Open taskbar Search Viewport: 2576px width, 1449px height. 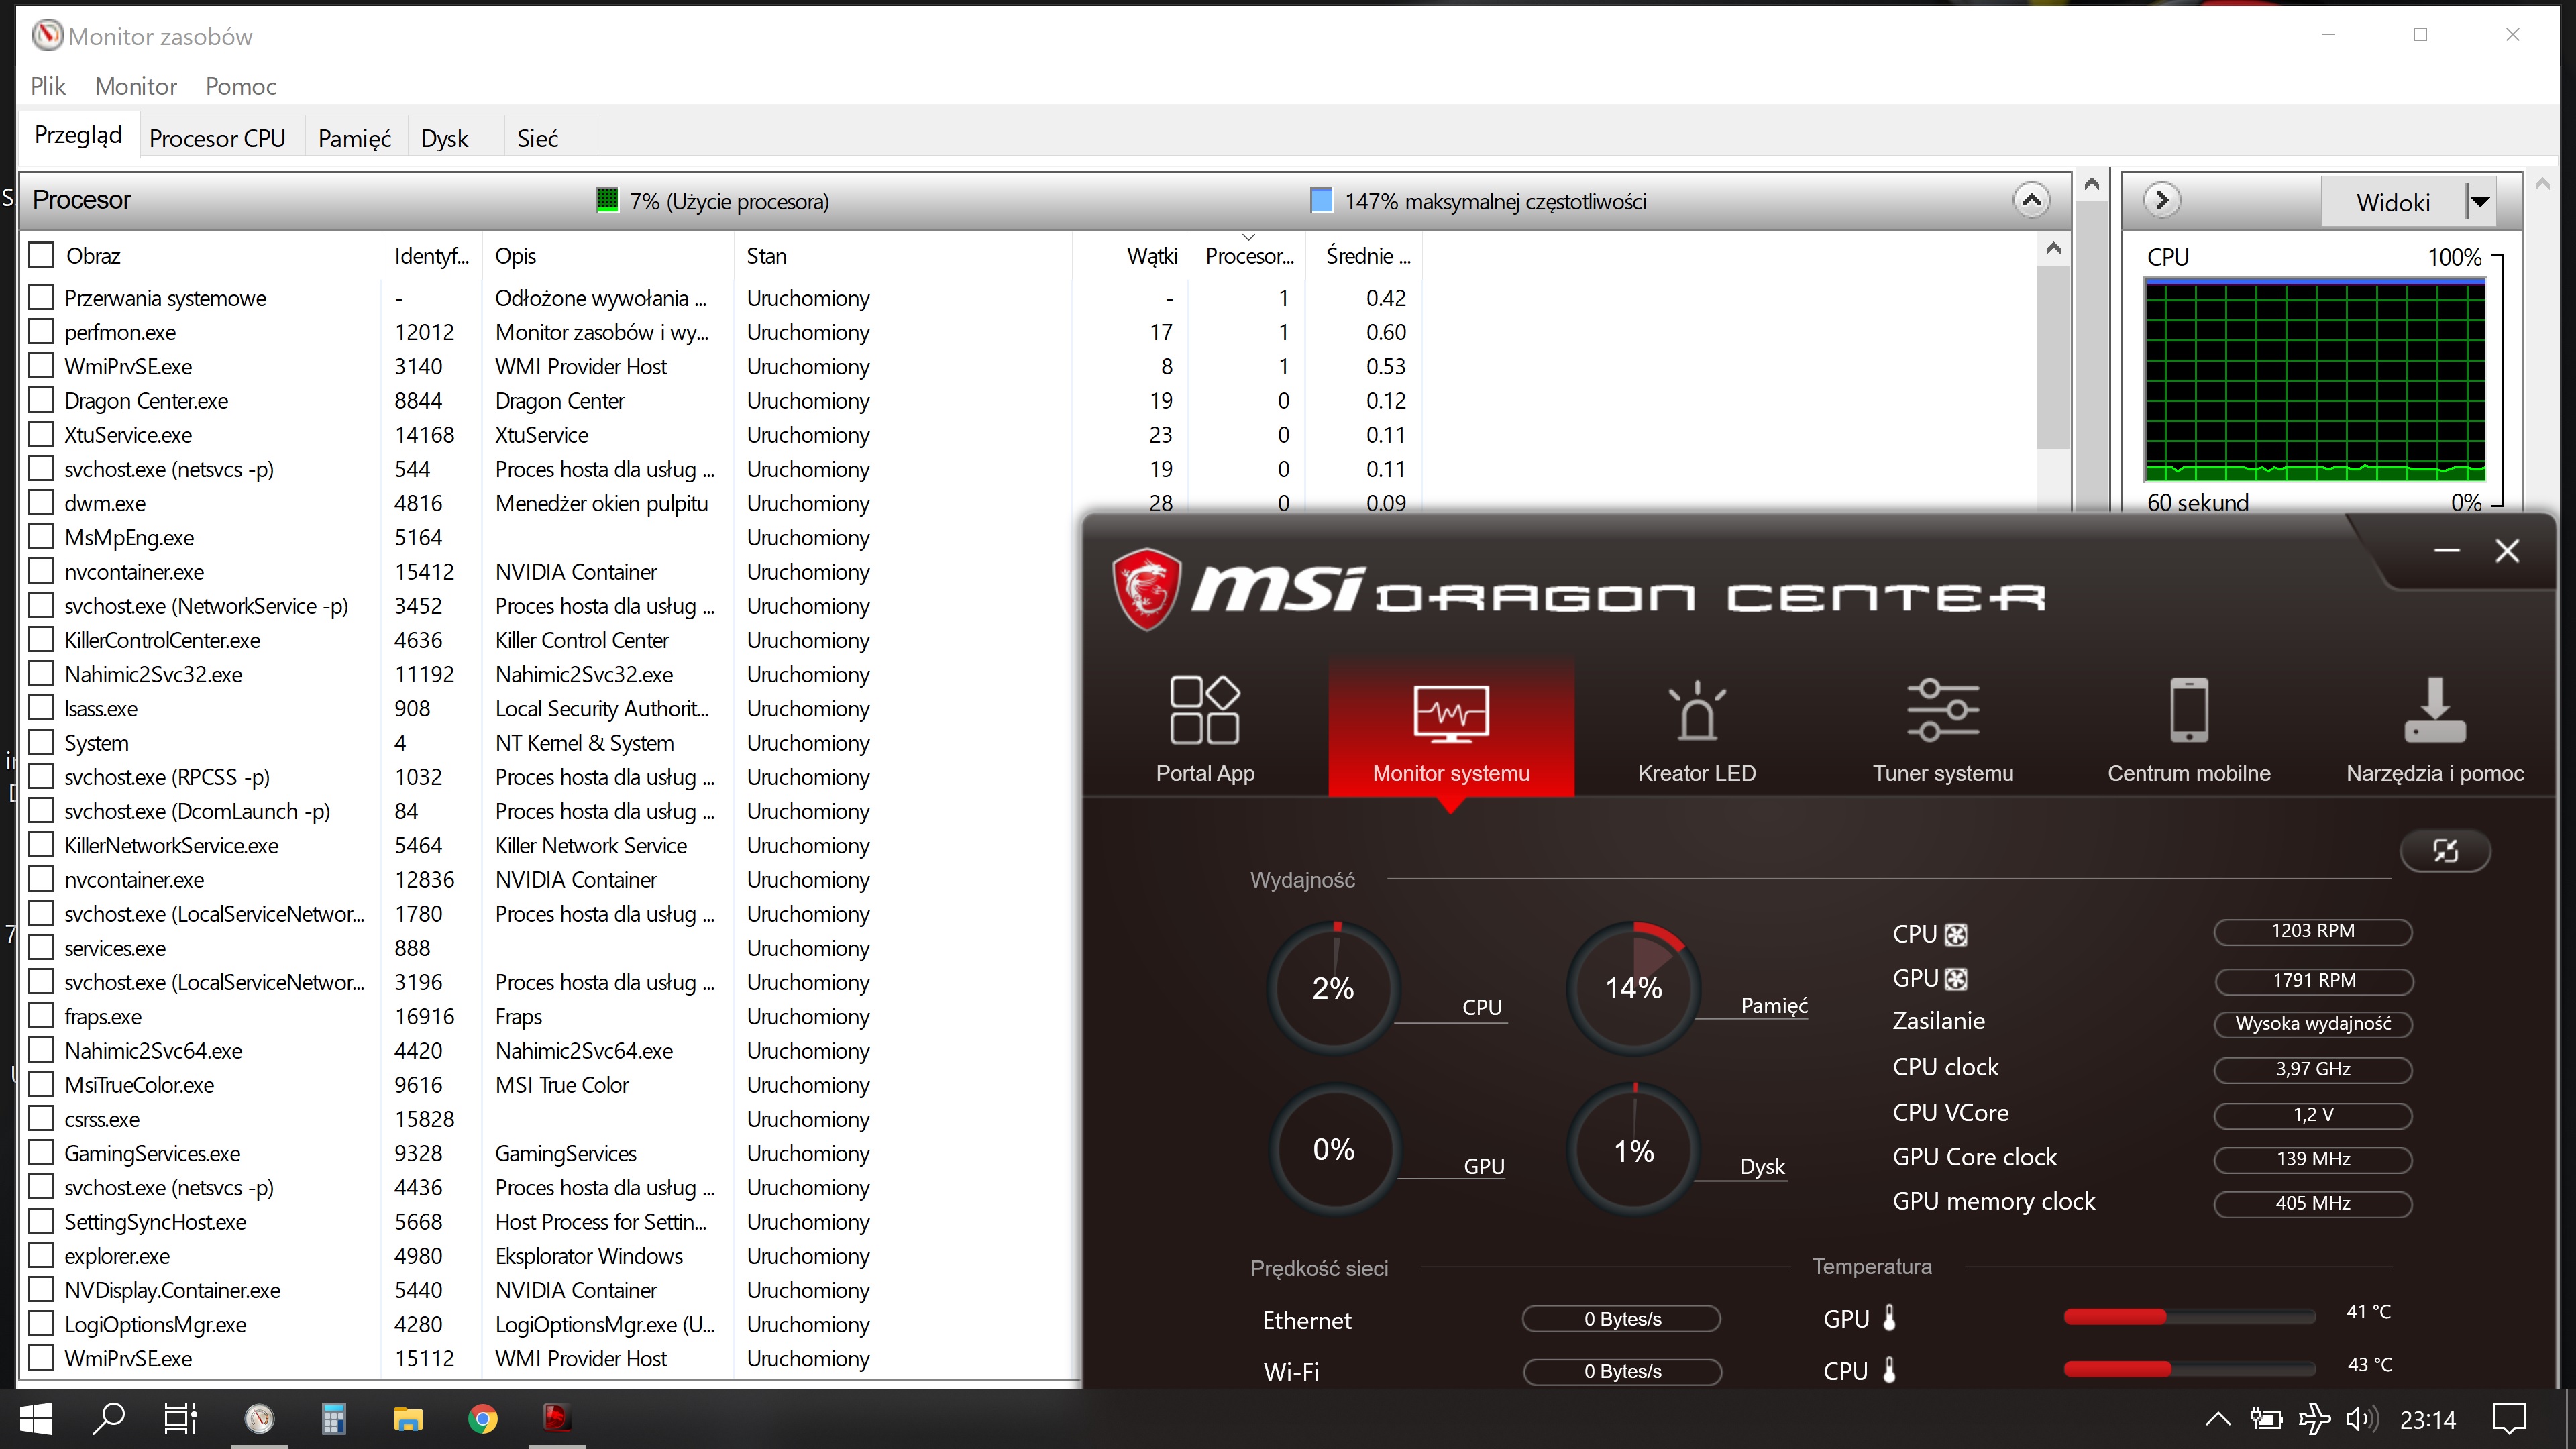tap(108, 1418)
